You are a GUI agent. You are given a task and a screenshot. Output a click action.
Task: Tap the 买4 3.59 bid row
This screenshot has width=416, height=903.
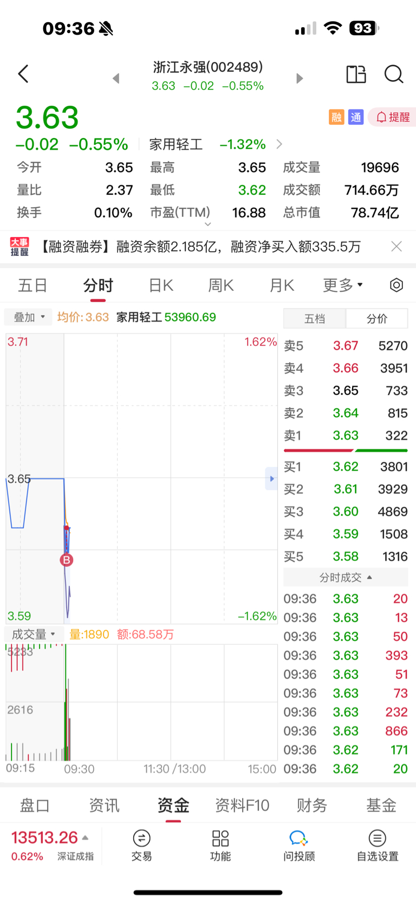(x=346, y=534)
